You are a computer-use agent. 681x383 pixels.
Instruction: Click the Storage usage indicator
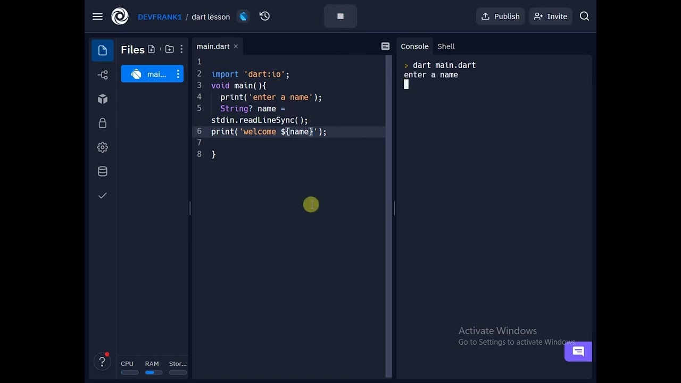pos(178,367)
